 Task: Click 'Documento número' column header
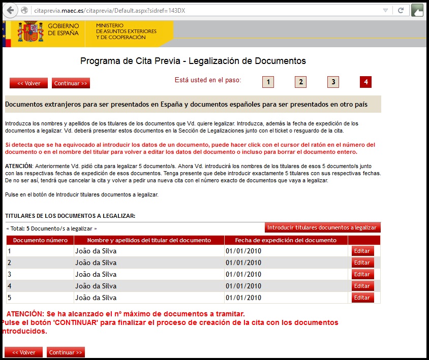(x=40, y=240)
